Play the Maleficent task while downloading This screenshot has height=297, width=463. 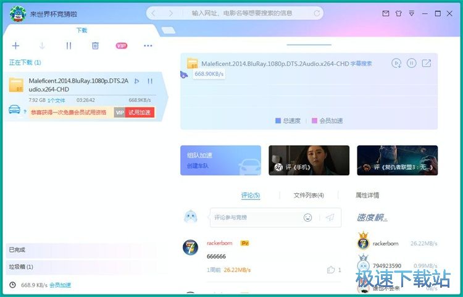(137, 81)
